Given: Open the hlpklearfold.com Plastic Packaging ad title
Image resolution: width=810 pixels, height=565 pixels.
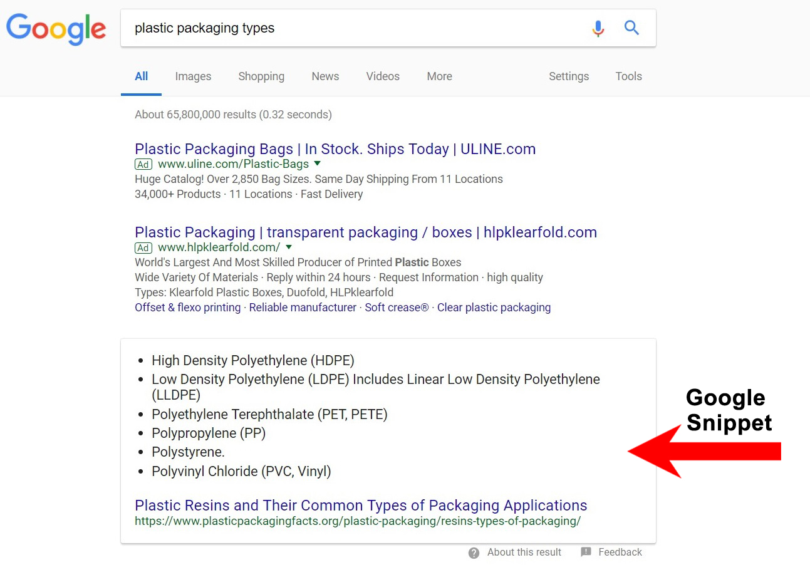Looking at the screenshot, I should click(x=366, y=232).
